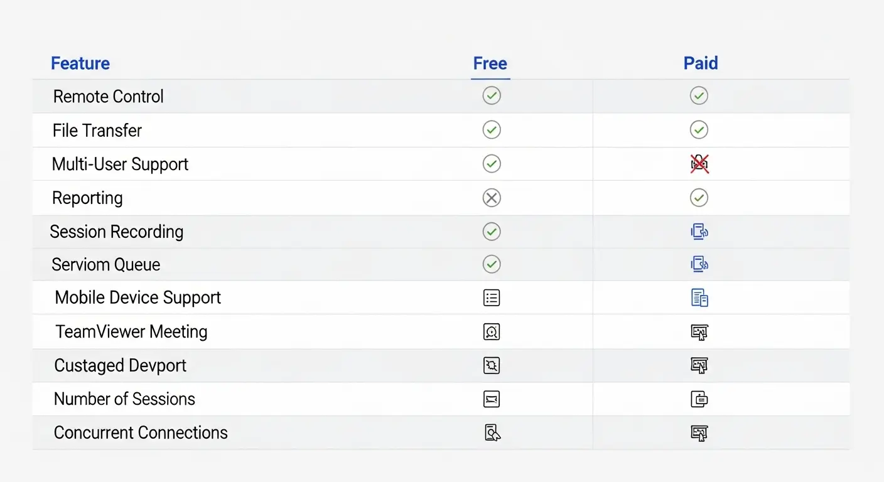The image size is (884, 482).
Task: Select the Paid column header
Action: pyautogui.click(x=701, y=63)
